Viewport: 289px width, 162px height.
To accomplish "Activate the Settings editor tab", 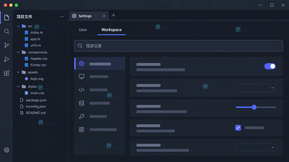I will [x=89, y=16].
